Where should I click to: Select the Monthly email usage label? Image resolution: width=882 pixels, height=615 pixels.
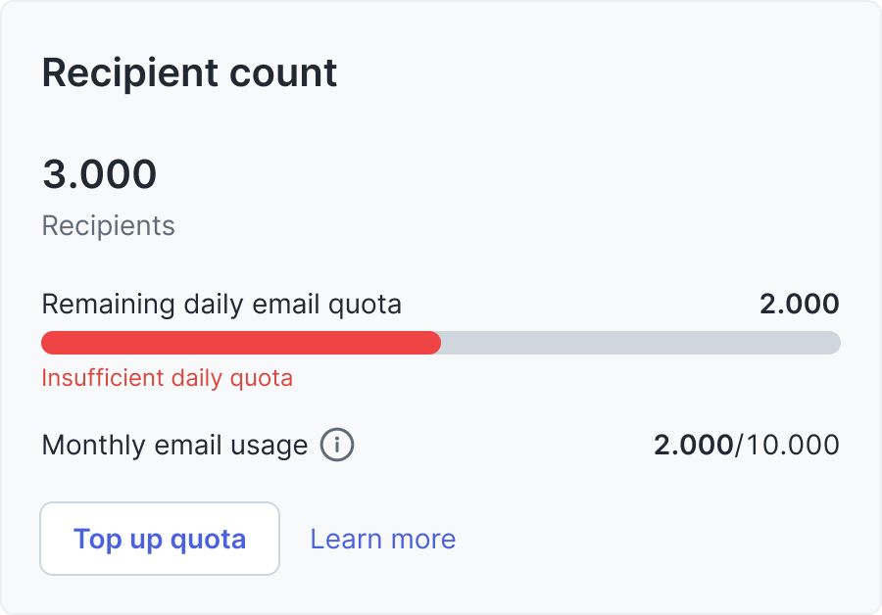[174, 446]
